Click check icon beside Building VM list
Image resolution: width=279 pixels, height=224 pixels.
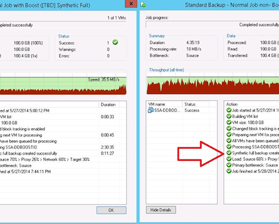coord(229,116)
